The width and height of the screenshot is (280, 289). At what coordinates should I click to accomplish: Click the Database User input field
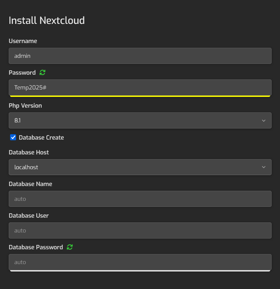click(140, 230)
